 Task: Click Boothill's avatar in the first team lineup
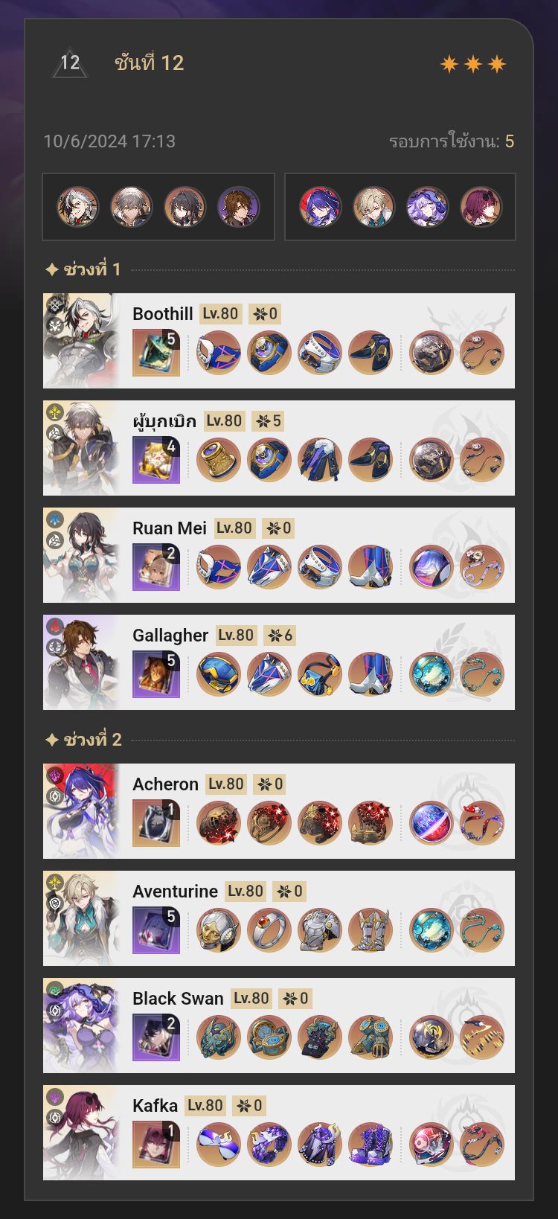78,207
